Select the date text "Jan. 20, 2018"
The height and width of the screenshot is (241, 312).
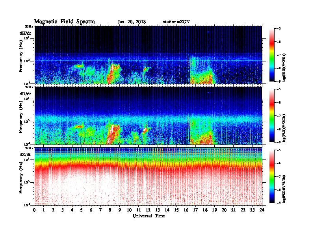click(132, 22)
